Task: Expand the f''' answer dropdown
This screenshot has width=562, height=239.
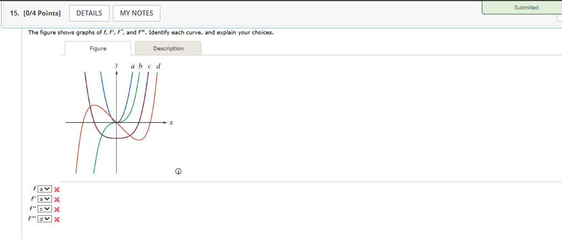Action: pyautogui.click(x=45, y=219)
